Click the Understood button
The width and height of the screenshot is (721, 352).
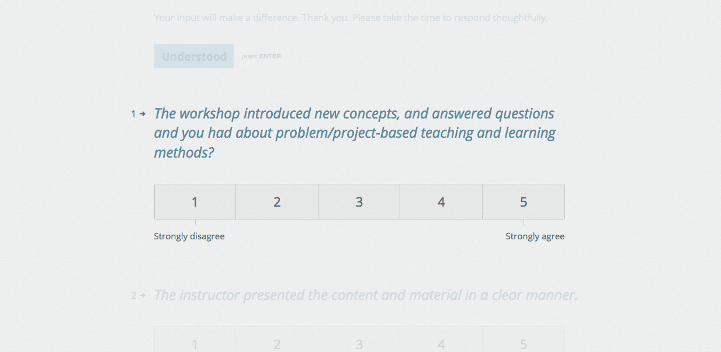(194, 57)
